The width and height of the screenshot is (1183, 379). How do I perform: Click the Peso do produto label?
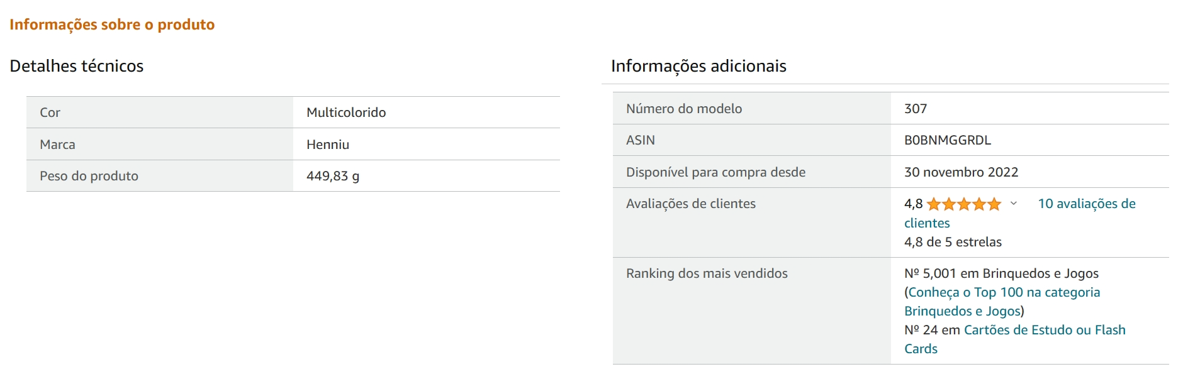(x=89, y=176)
